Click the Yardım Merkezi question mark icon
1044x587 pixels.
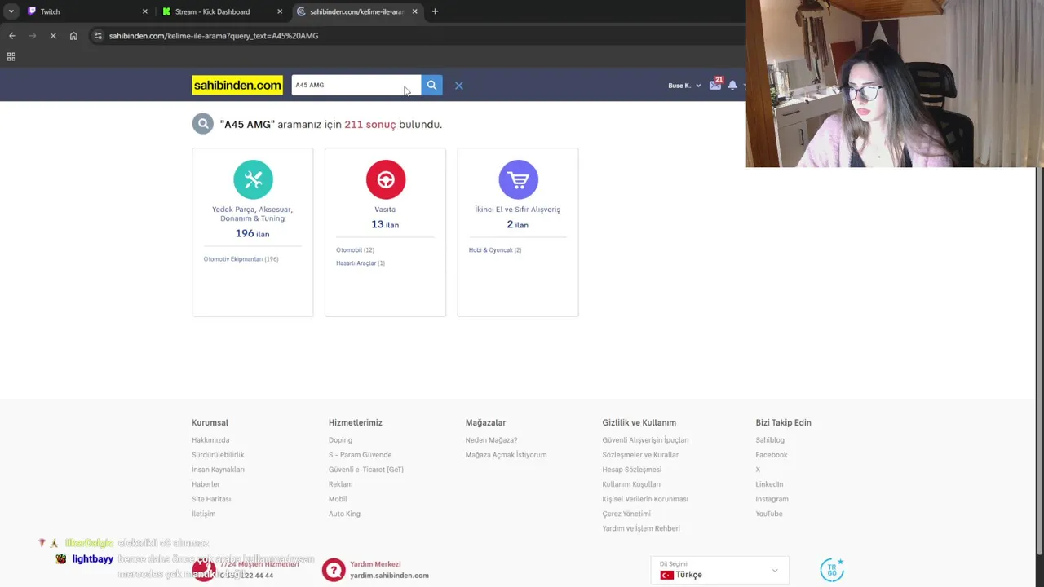333,569
